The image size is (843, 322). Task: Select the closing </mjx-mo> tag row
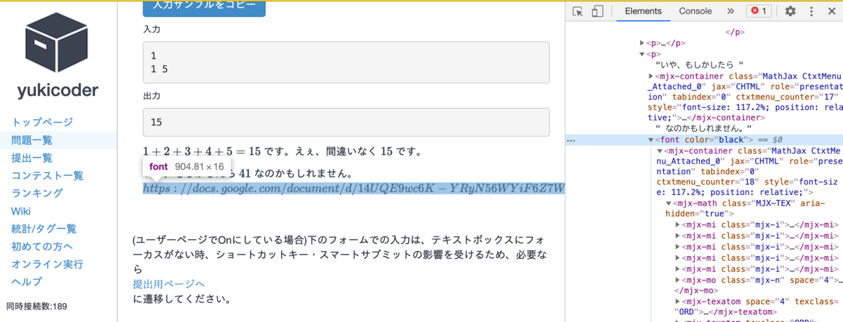tap(695, 290)
